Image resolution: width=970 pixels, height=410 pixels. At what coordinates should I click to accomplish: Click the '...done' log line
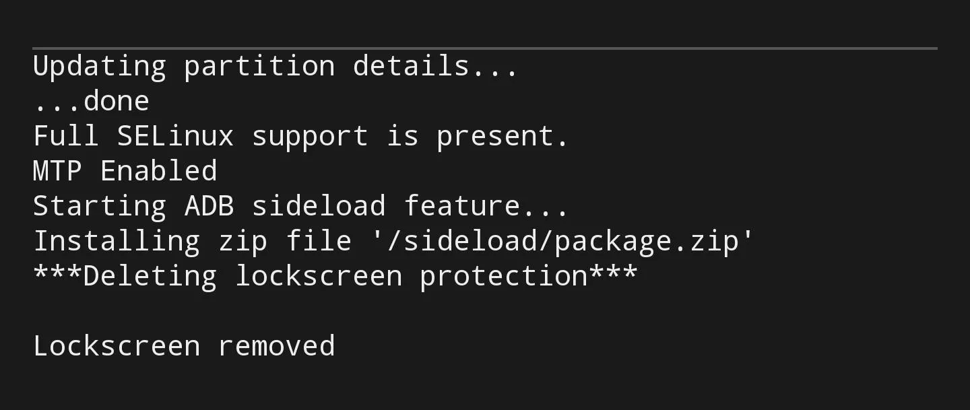pyautogui.click(x=91, y=101)
